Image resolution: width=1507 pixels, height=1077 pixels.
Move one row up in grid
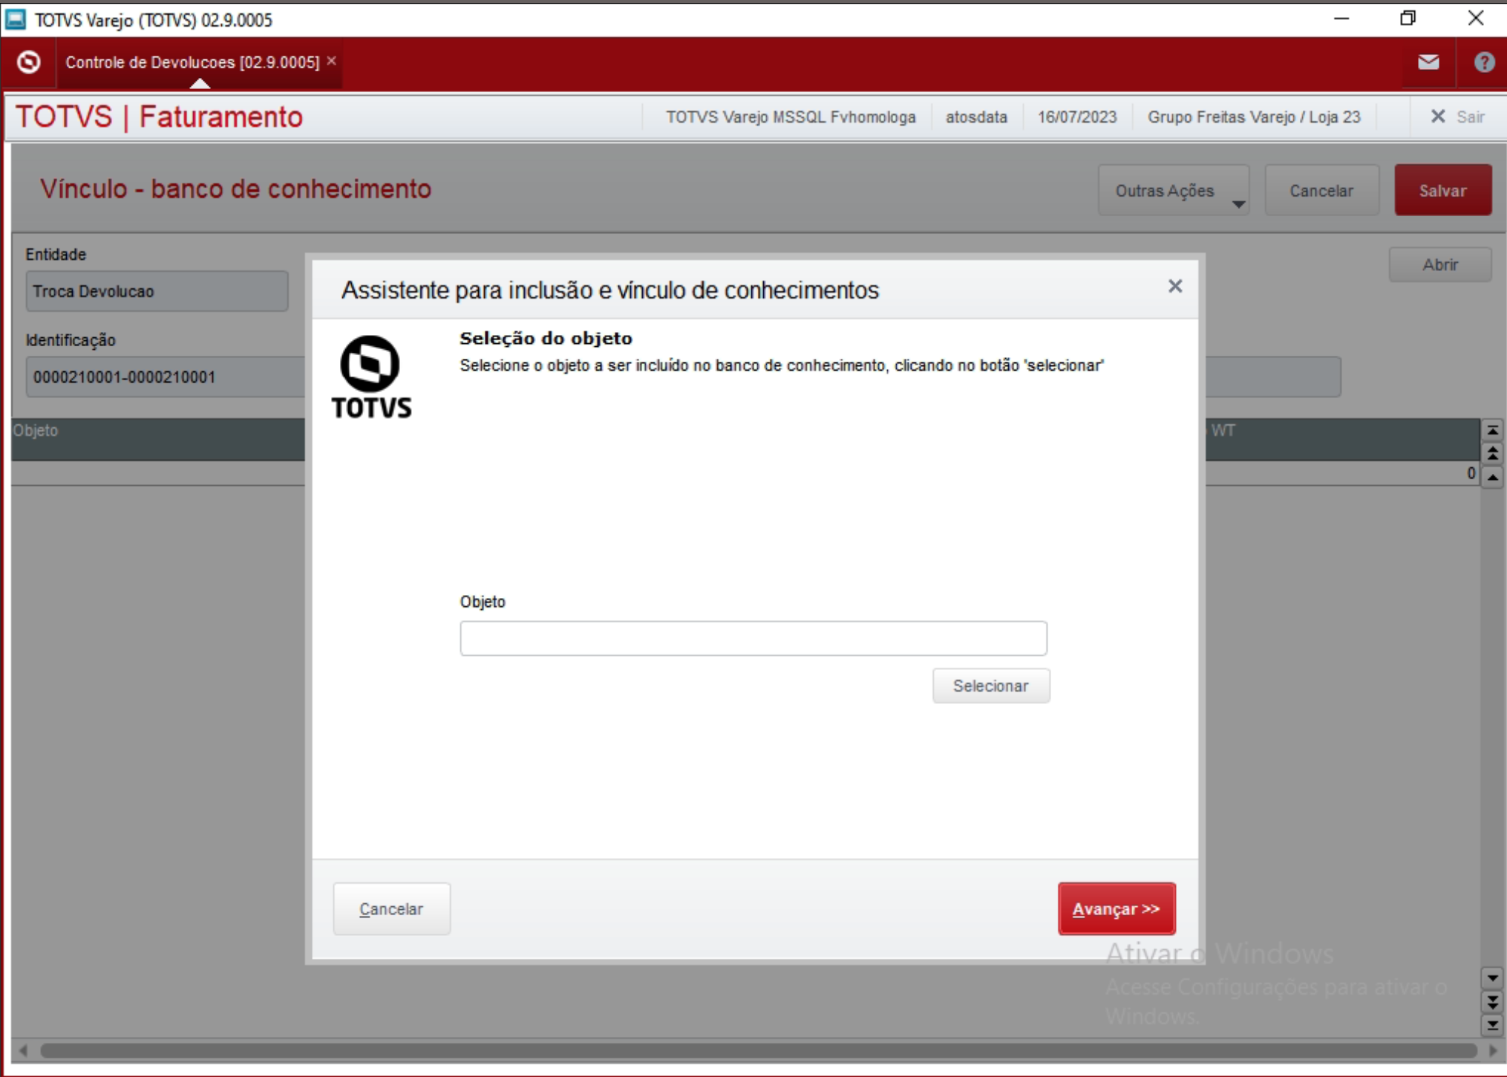[1492, 477]
